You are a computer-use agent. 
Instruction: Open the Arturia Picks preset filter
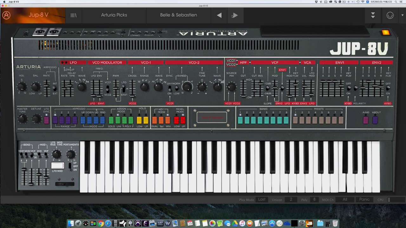[114, 15]
